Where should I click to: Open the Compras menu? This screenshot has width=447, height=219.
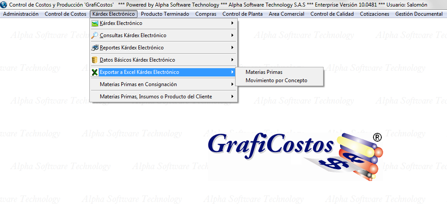206,14
